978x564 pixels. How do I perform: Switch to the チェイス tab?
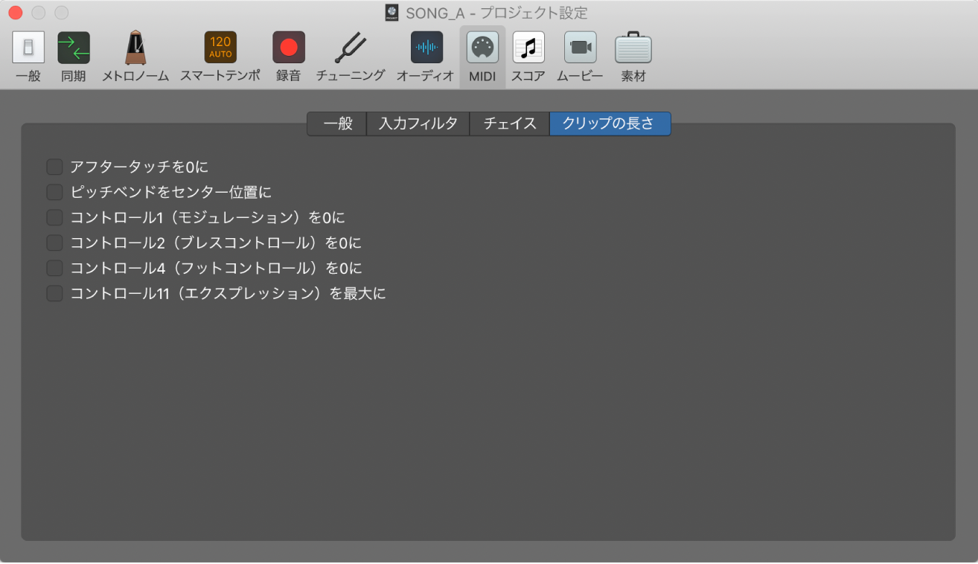click(x=509, y=124)
